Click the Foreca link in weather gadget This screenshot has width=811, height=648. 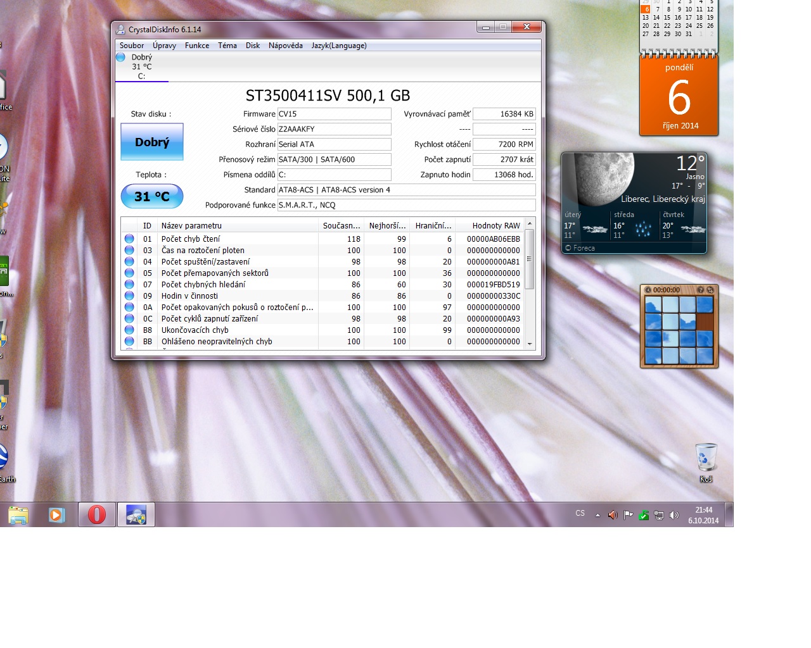coord(580,248)
